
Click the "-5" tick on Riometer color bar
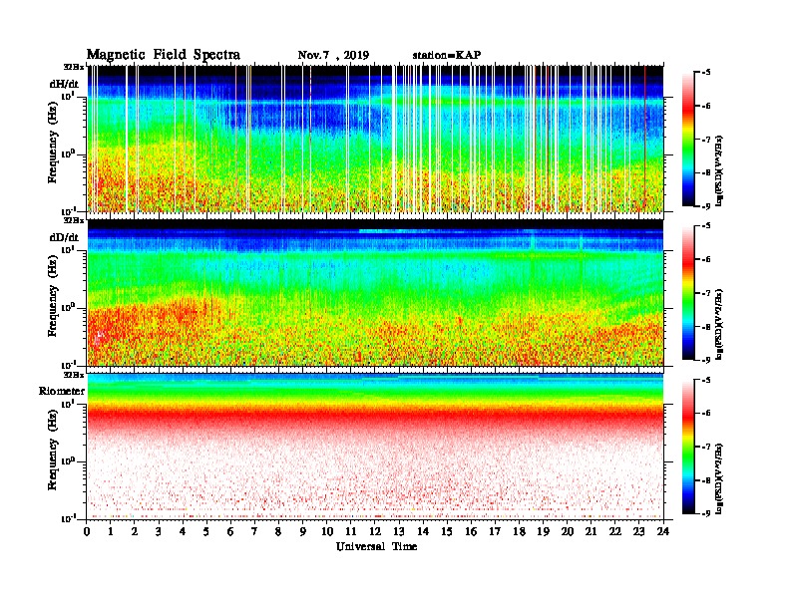coord(706,380)
